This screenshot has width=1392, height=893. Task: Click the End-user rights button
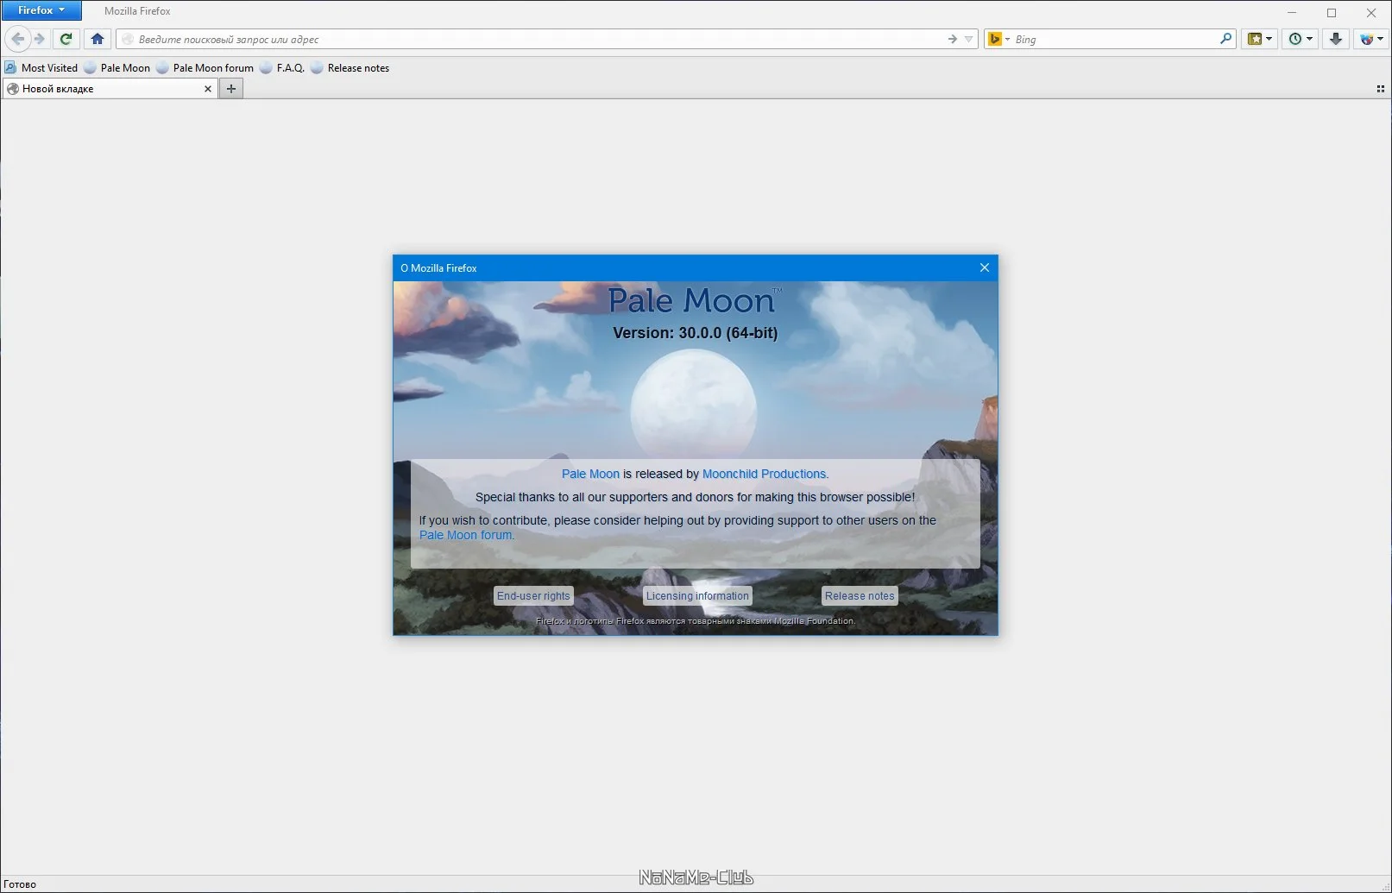(x=533, y=596)
